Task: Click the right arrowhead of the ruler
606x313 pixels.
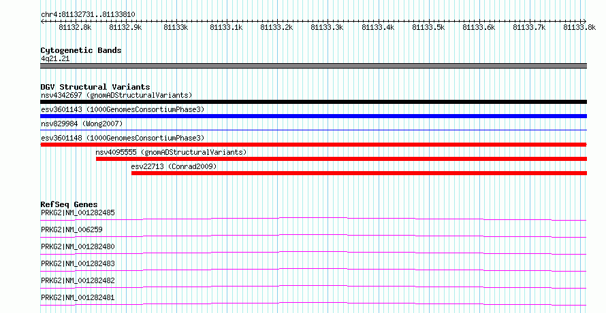Action: 585,21
